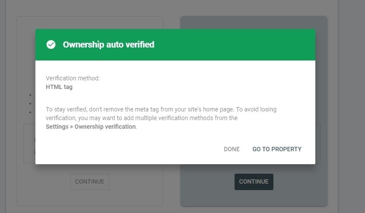365x213 pixels.
Task: Focus the left card's input box beside dialog
Action: coord(29,143)
